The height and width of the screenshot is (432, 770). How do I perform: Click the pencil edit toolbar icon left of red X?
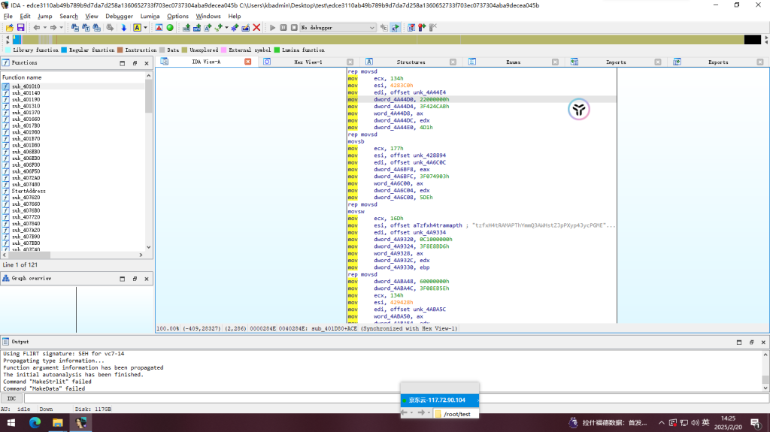click(246, 28)
